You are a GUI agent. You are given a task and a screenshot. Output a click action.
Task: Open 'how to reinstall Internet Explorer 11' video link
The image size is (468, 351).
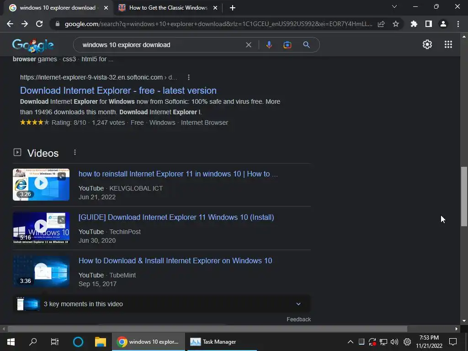[x=178, y=174]
